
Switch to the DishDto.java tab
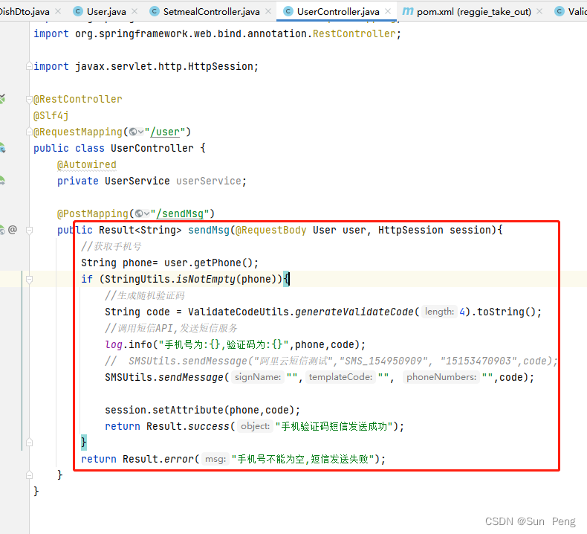click(x=25, y=12)
